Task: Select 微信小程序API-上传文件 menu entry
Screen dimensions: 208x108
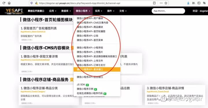Action: click(97, 61)
